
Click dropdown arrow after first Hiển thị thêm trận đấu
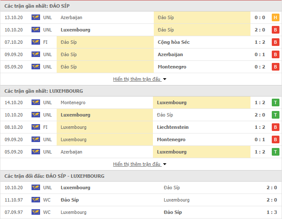coord(164,79)
